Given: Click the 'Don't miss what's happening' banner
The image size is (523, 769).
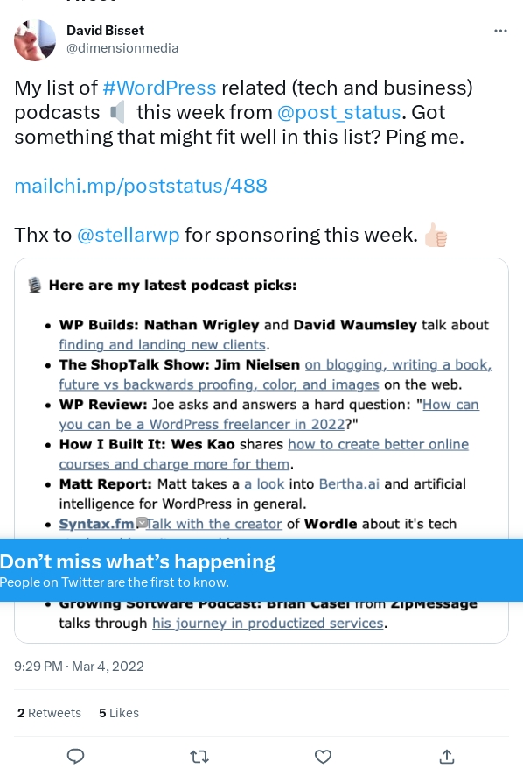Looking at the screenshot, I should [261, 569].
